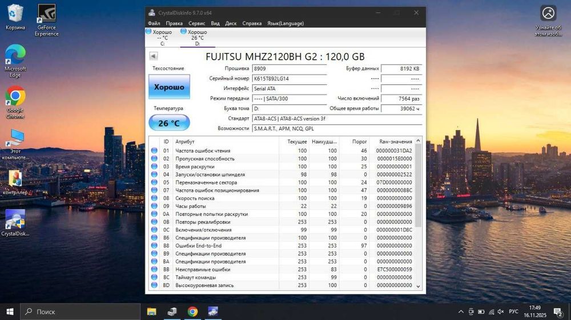Select the Частота ошибок позиционирования row
Screen dimensions: 571x320
coord(282,190)
